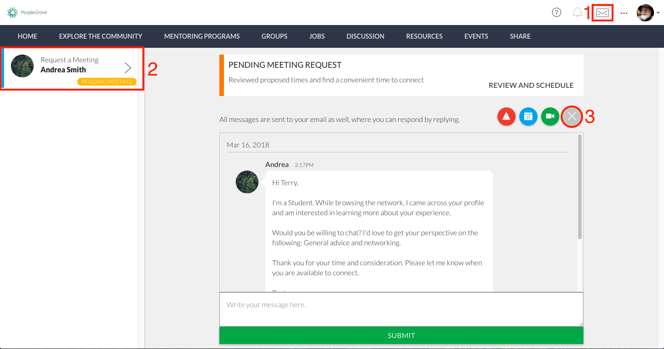
Task: Click the message text area
Action: pos(401,309)
